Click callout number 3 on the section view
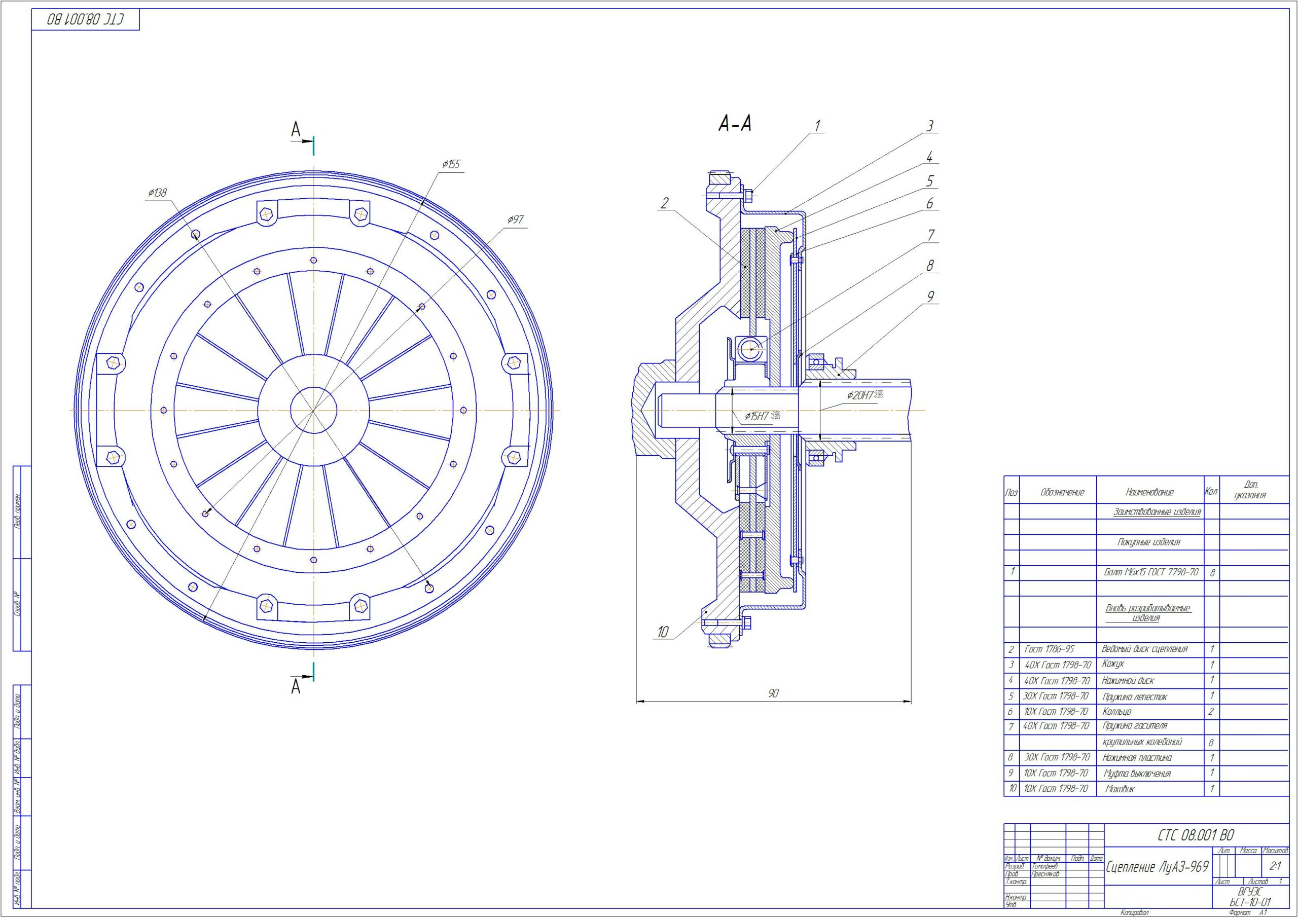This screenshot has width=1298, height=917. 930,126
